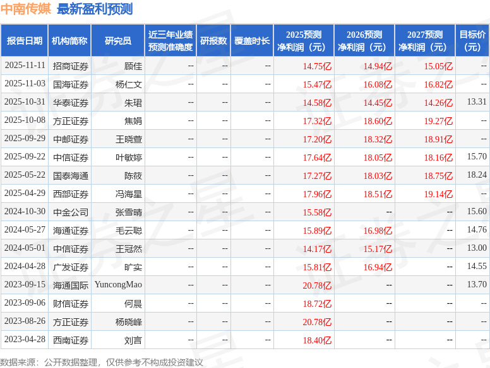Click the 中南传媒 stock name title
The image size is (490, 368).
[x=26, y=9]
